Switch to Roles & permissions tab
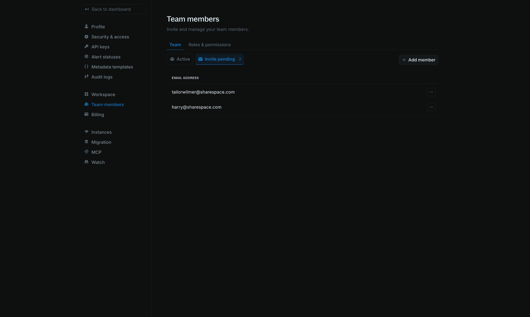This screenshot has width=530, height=317. pyautogui.click(x=210, y=45)
